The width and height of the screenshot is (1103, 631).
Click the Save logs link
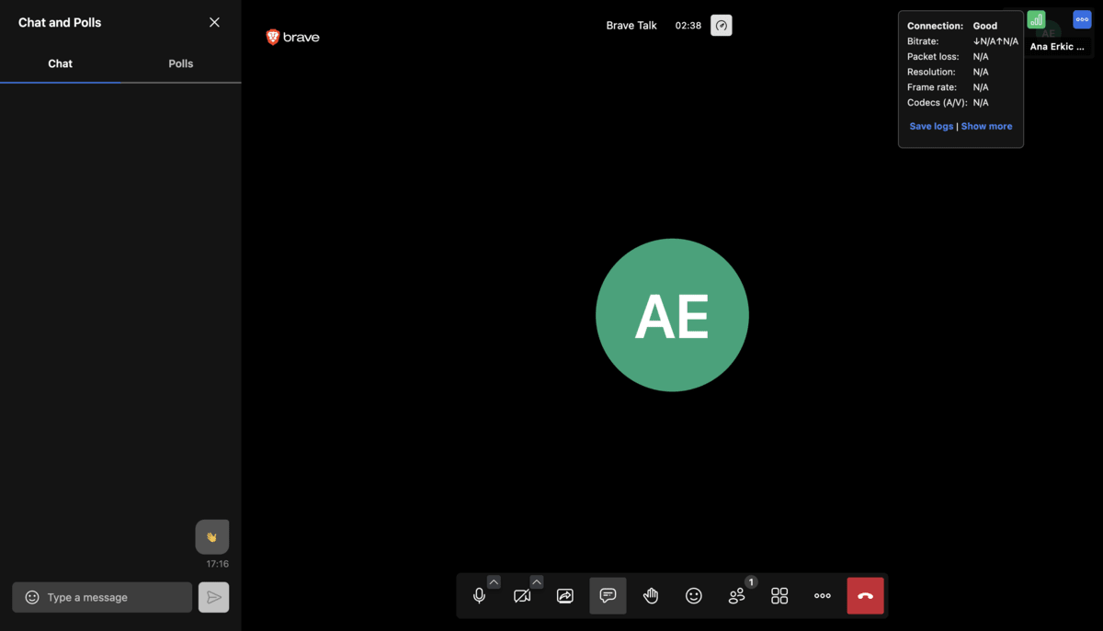pyautogui.click(x=930, y=126)
